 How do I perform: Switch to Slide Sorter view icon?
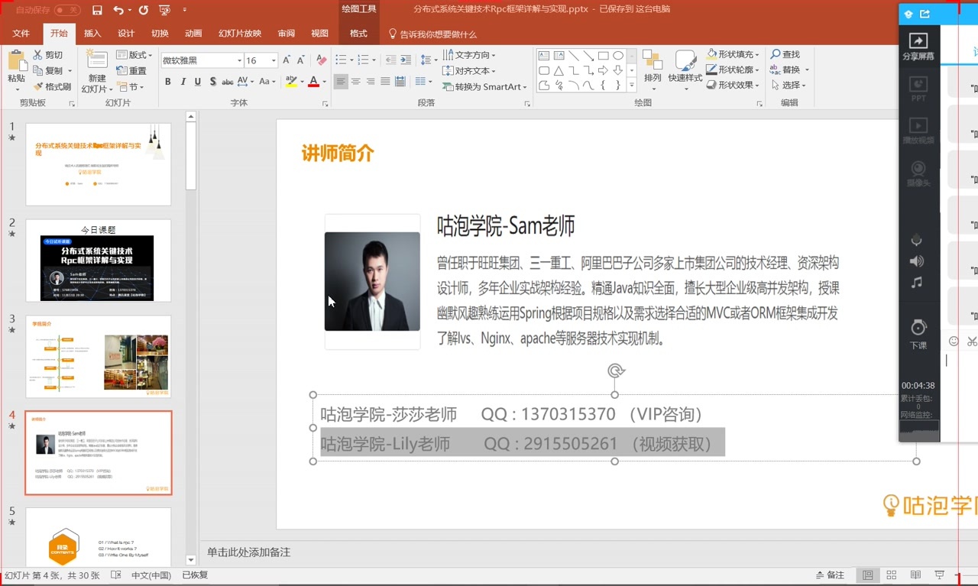[x=891, y=575]
